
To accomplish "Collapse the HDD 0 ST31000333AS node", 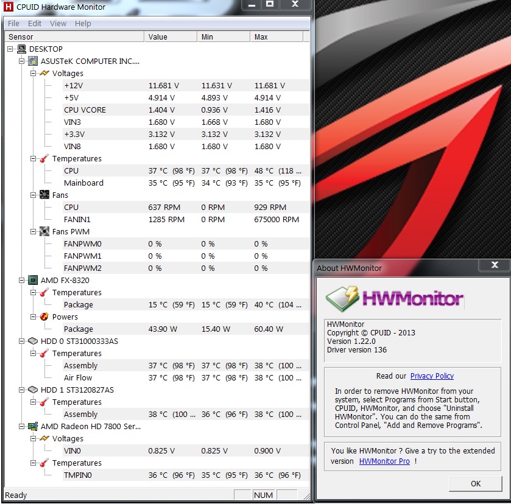I will (21, 341).
